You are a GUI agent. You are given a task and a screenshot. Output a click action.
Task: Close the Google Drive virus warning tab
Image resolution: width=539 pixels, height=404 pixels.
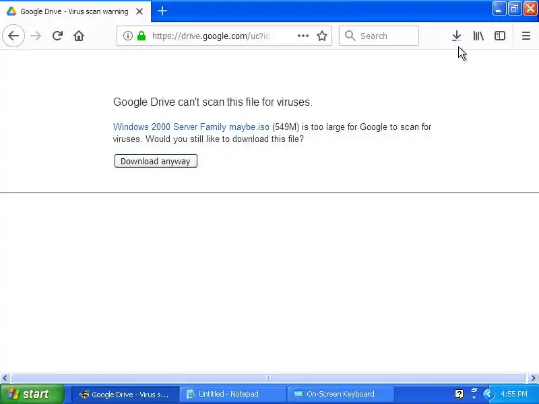coord(139,11)
